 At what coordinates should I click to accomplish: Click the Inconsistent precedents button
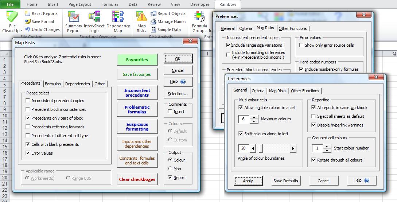137,93
